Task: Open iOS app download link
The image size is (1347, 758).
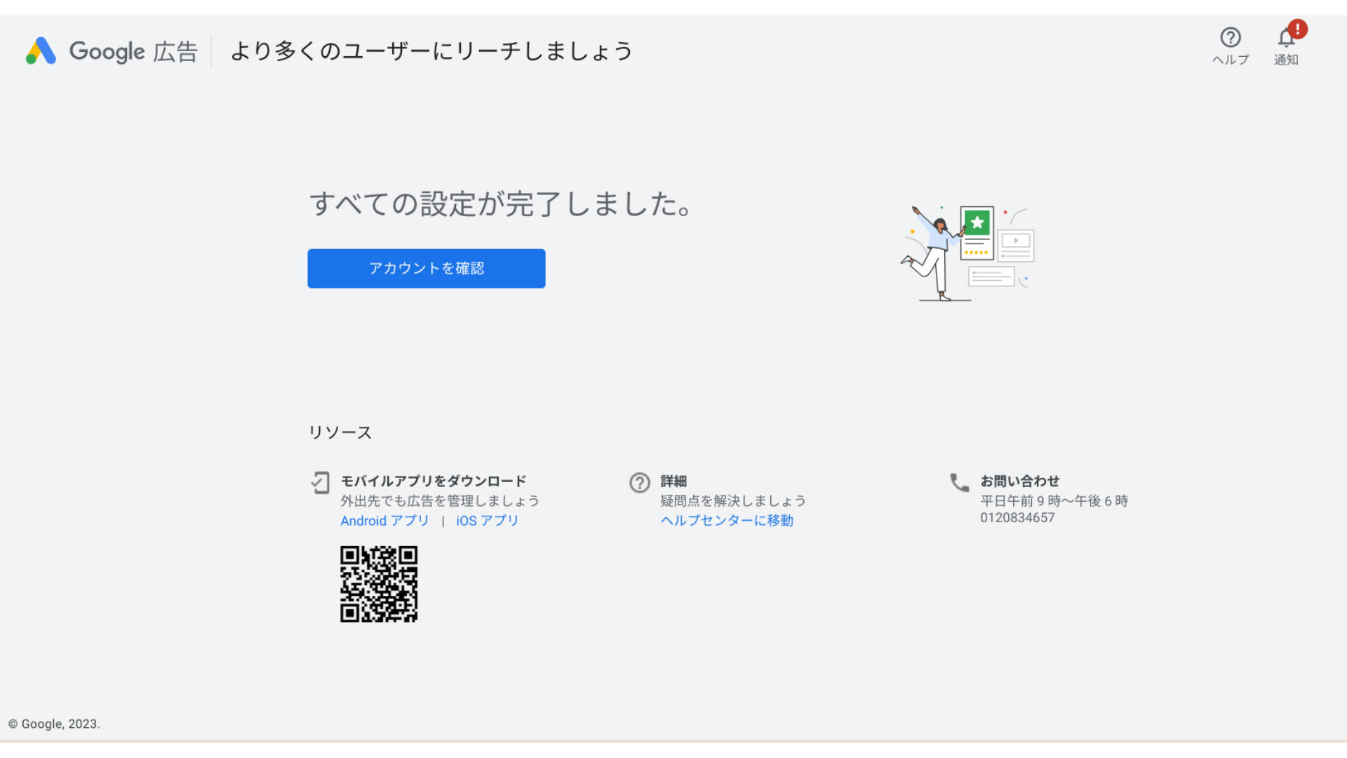Action: point(487,520)
